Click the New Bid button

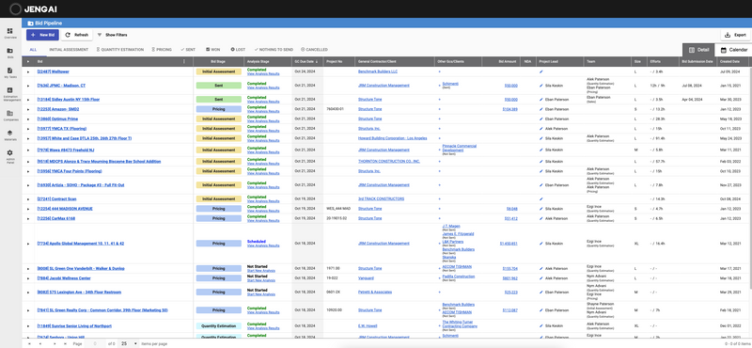[x=42, y=35]
